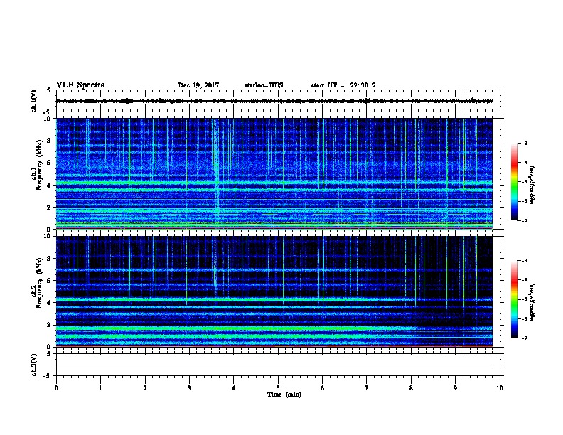Click the time axis tick label "10"
The height and width of the screenshot is (435, 563).
(x=500, y=388)
